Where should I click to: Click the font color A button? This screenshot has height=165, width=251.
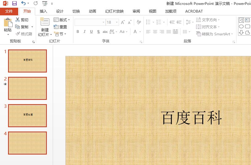(135, 32)
